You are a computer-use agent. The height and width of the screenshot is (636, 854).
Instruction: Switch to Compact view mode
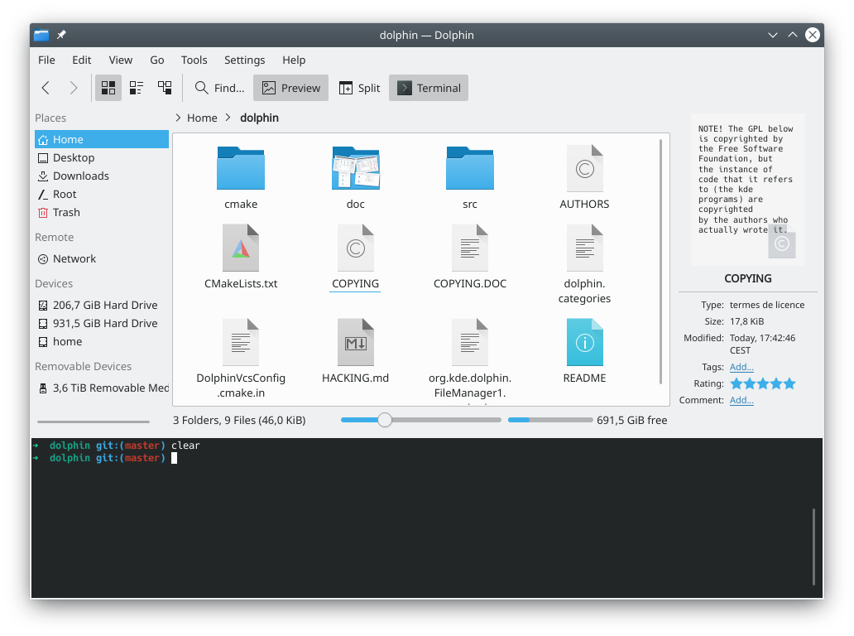[x=137, y=88]
